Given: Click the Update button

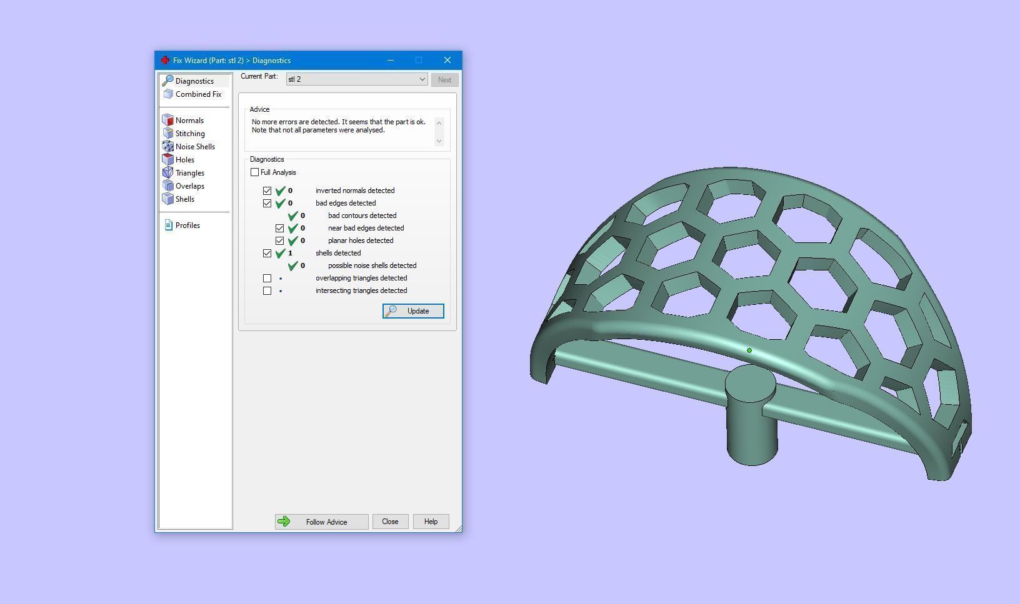Looking at the screenshot, I should coord(413,311).
